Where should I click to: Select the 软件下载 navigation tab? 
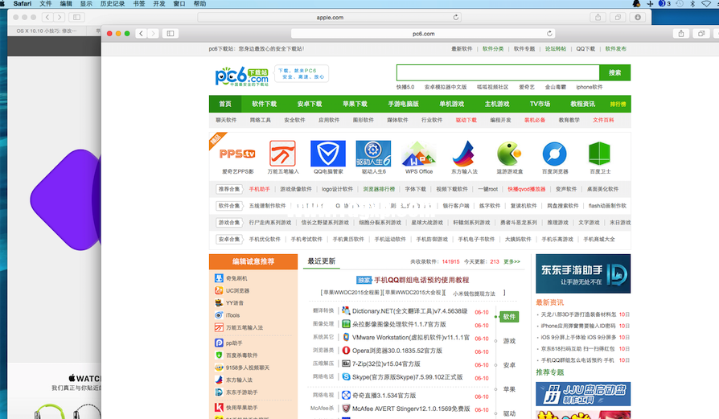[264, 104]
